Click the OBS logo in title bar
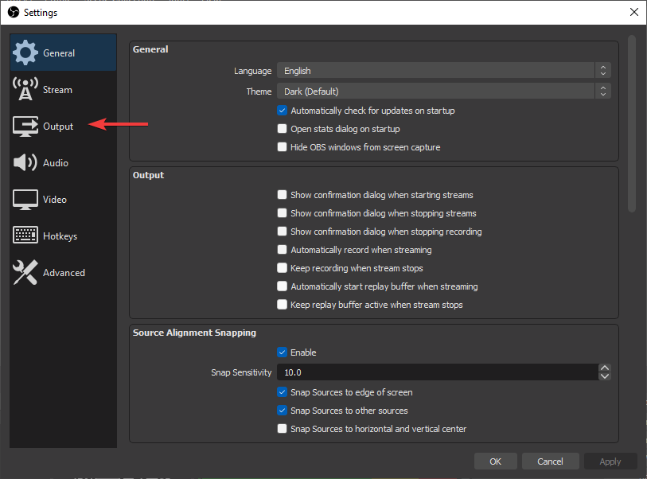The width and height of the screenshot is (647, 479). pyautogui.click(x=13, y=12)
